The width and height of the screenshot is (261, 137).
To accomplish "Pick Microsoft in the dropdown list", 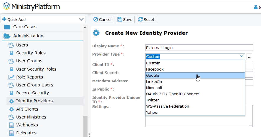I will [195, 88].
